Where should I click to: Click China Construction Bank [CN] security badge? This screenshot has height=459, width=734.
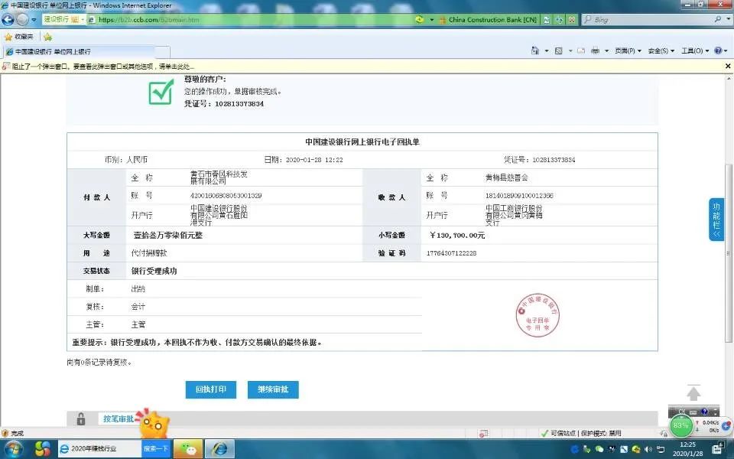[x=489, y=20]
